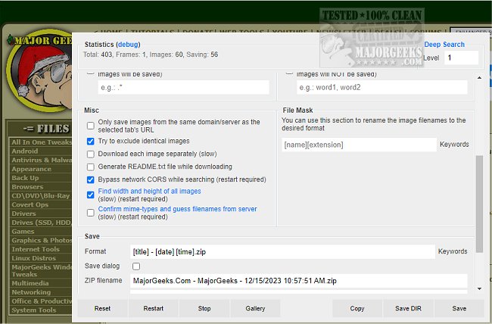Focus the word1, word2 blacklist field
The width and height of the screenshot is (492, 324).
click(x=381, y=87)
